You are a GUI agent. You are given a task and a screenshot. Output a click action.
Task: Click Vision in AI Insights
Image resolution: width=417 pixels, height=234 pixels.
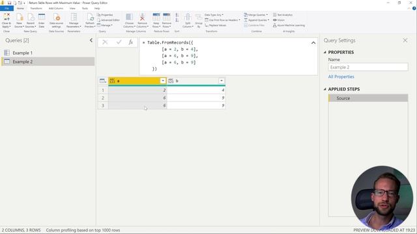(x=279, y=20)
